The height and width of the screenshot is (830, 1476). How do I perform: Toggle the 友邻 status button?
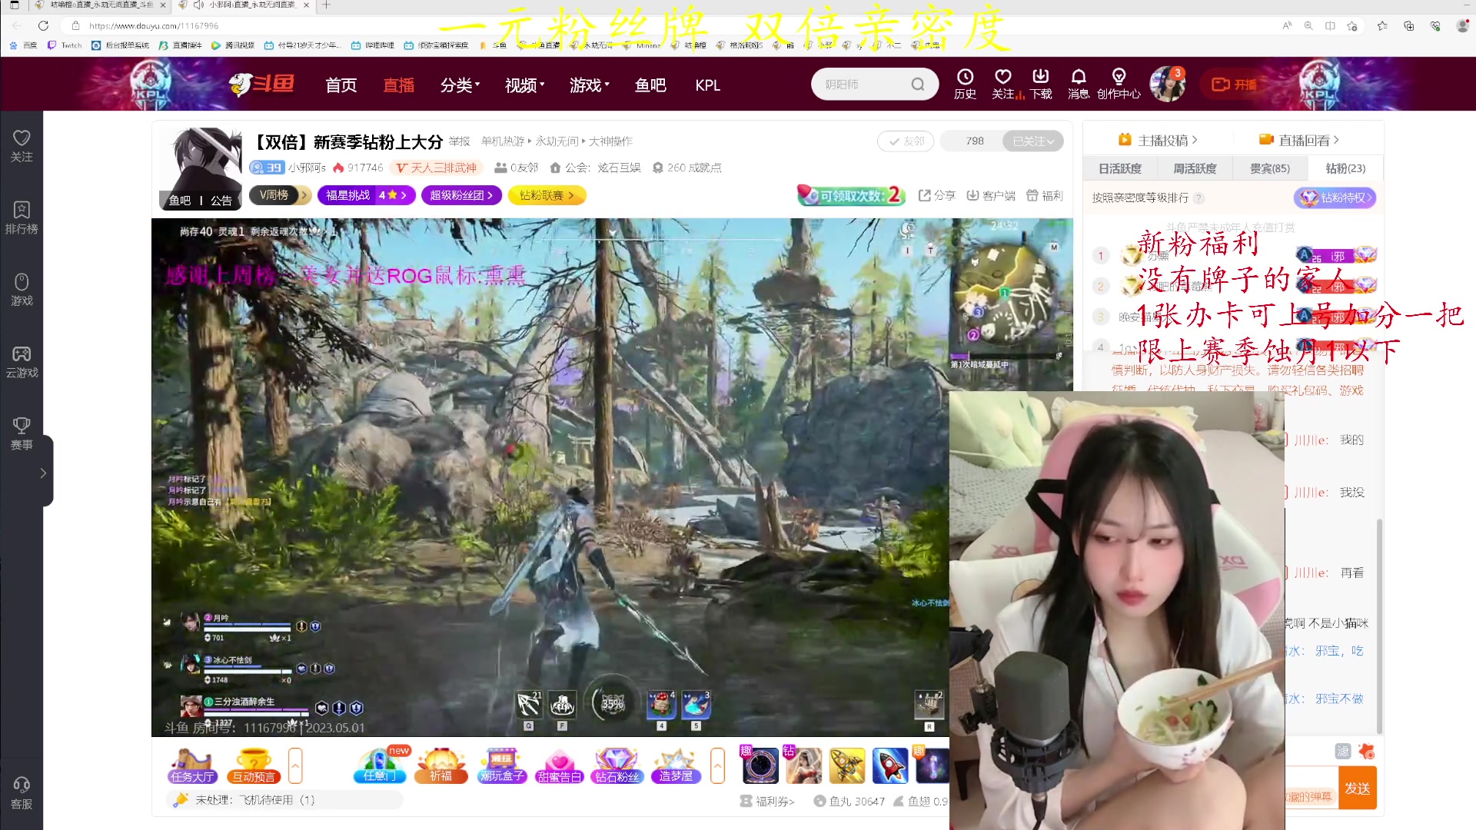[x=905, y=141]
